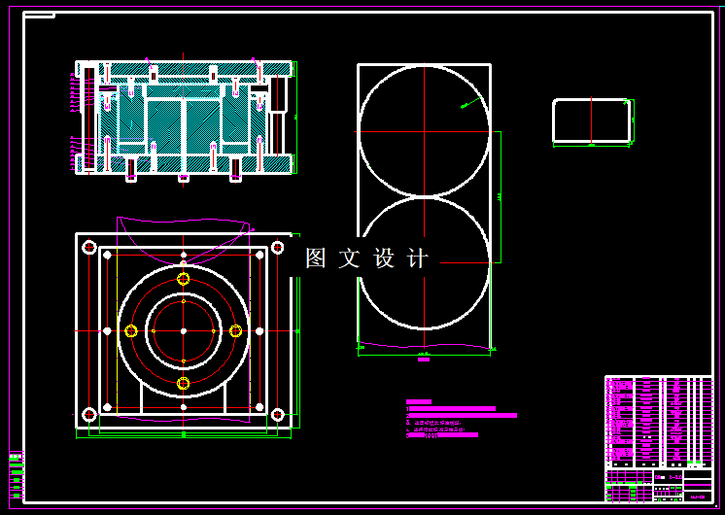Click technical note line 1
This screenshot has height=515, width=725.
(x=451, y=409)
